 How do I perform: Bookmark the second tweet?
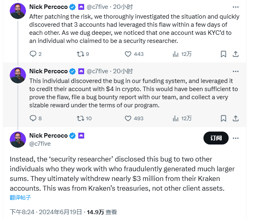[223, 118]
